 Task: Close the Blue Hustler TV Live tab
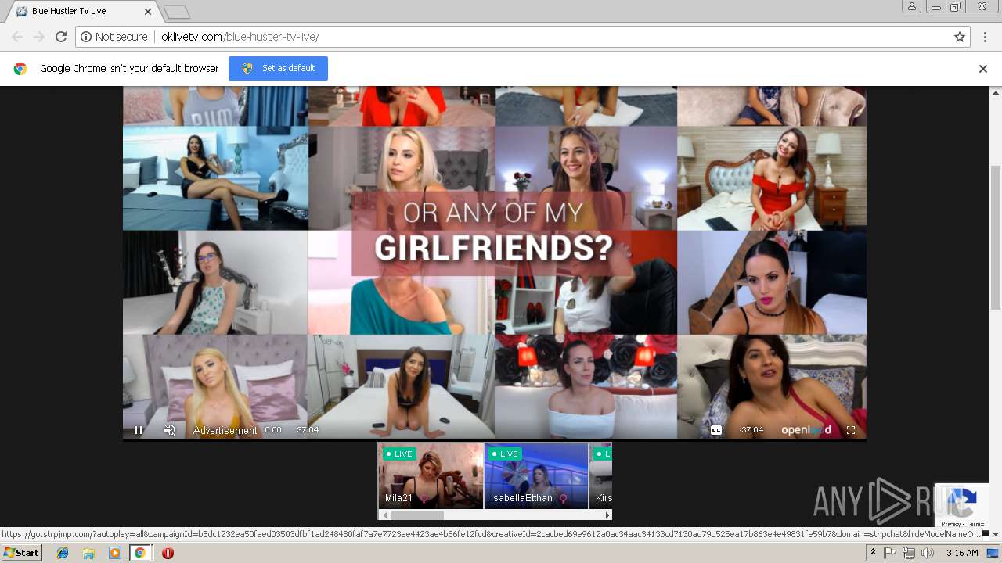click(x=148, y=12)
